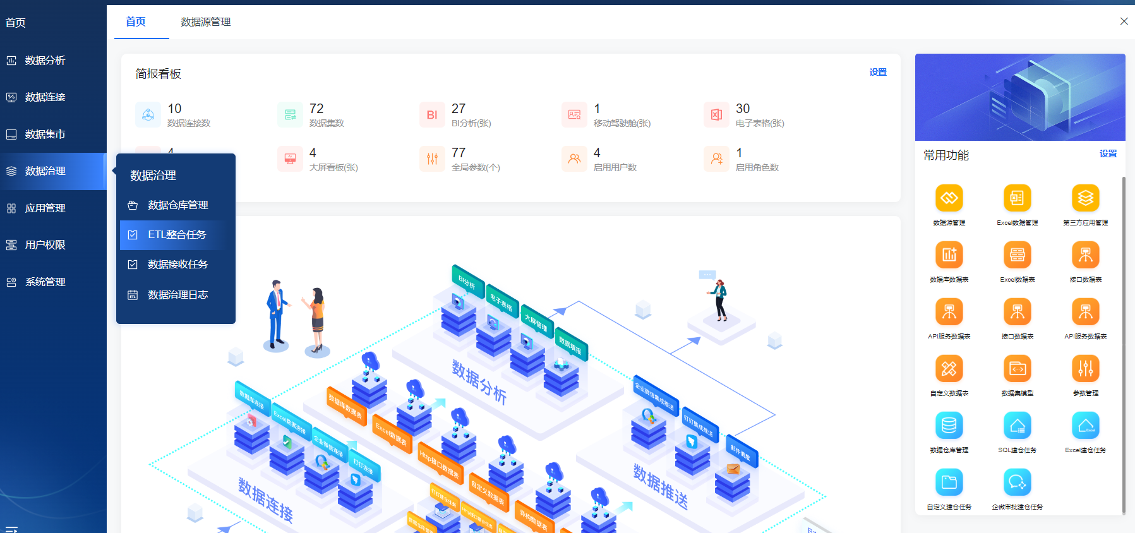Image resolution: width=1135 pixels, height=533 pixels.
Task: Select 数据治理 in the sidebar
Action: (53, 171)
